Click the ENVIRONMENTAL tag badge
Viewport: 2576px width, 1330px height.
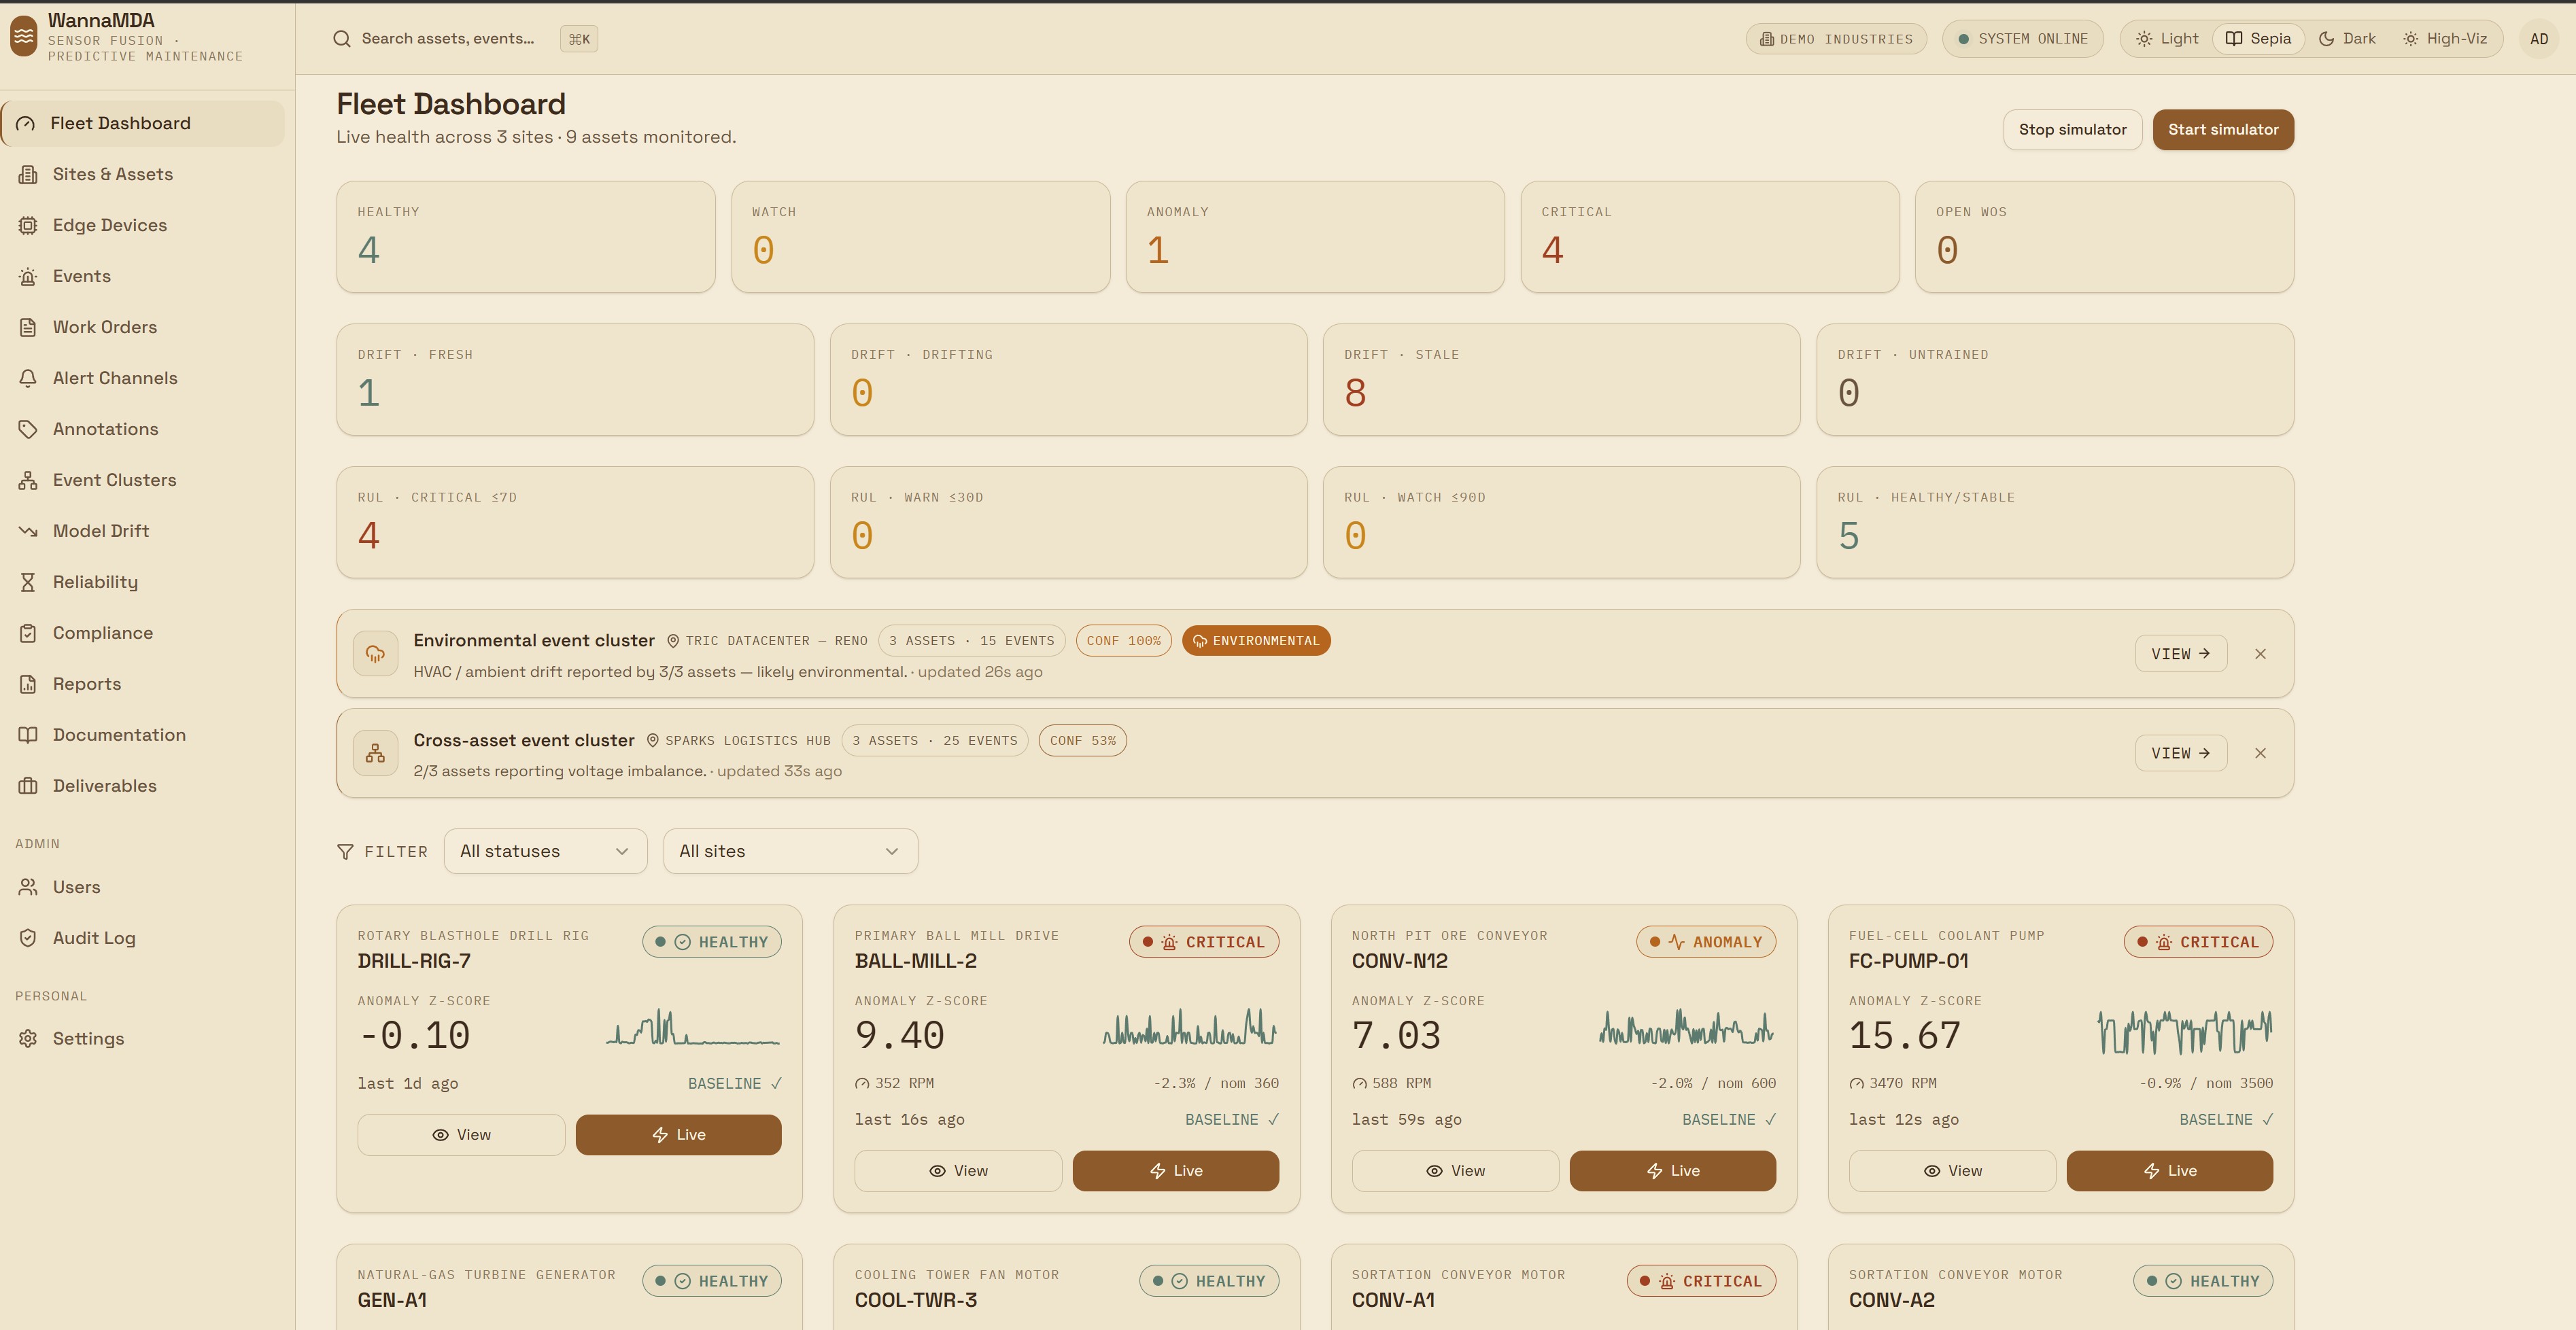coord(1256,641)
